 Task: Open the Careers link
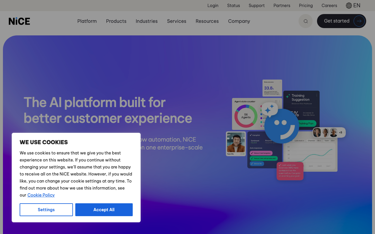pos(329,6)
